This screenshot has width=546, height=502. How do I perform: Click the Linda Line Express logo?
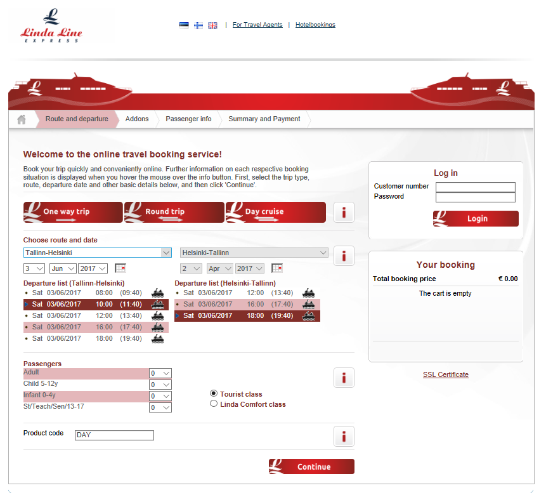point(51,26)
